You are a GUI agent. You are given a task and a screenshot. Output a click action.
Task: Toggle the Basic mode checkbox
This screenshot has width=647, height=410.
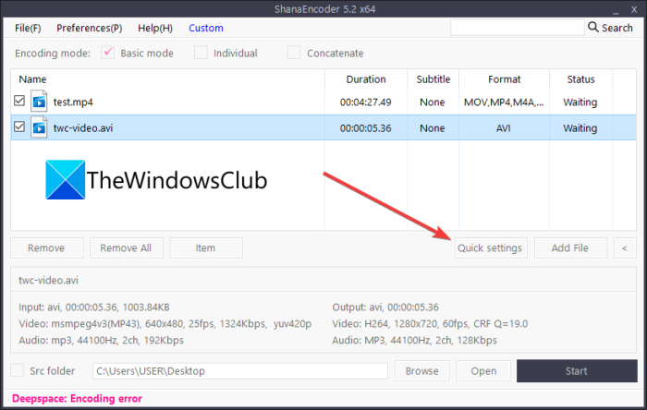point(108,53)
